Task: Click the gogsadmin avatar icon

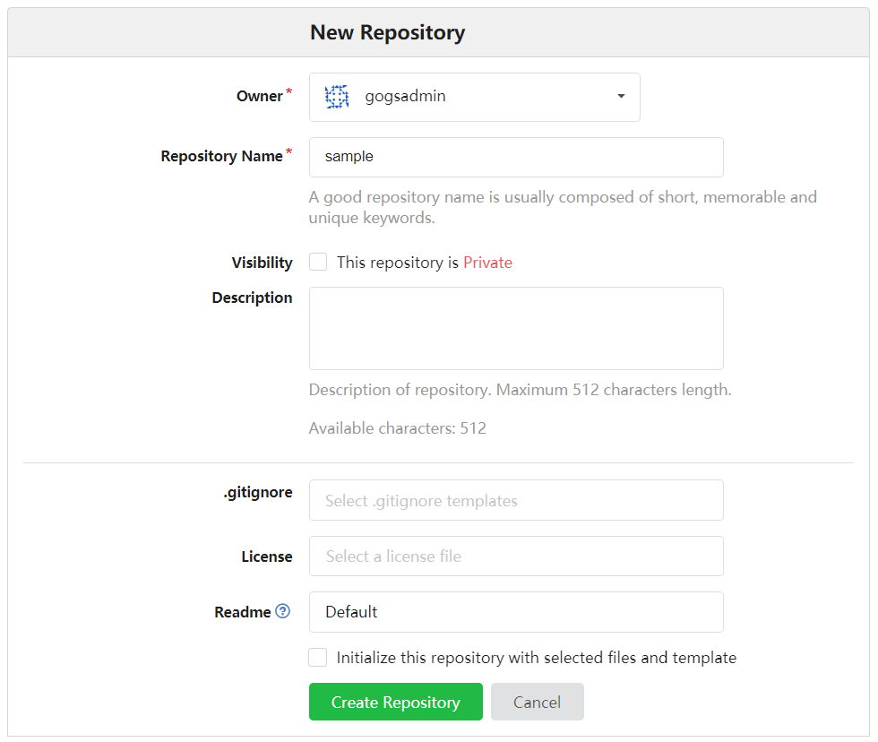Action: coord(337,97)
